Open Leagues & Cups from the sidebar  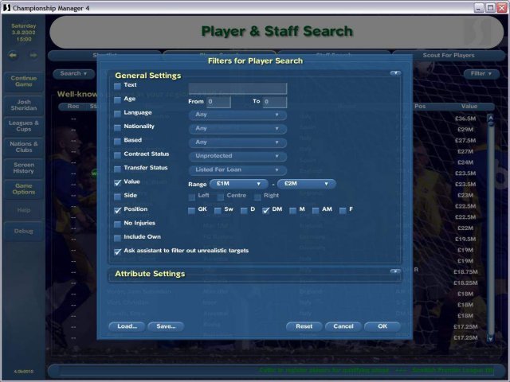pyautogui.click(x=24, y=127)
